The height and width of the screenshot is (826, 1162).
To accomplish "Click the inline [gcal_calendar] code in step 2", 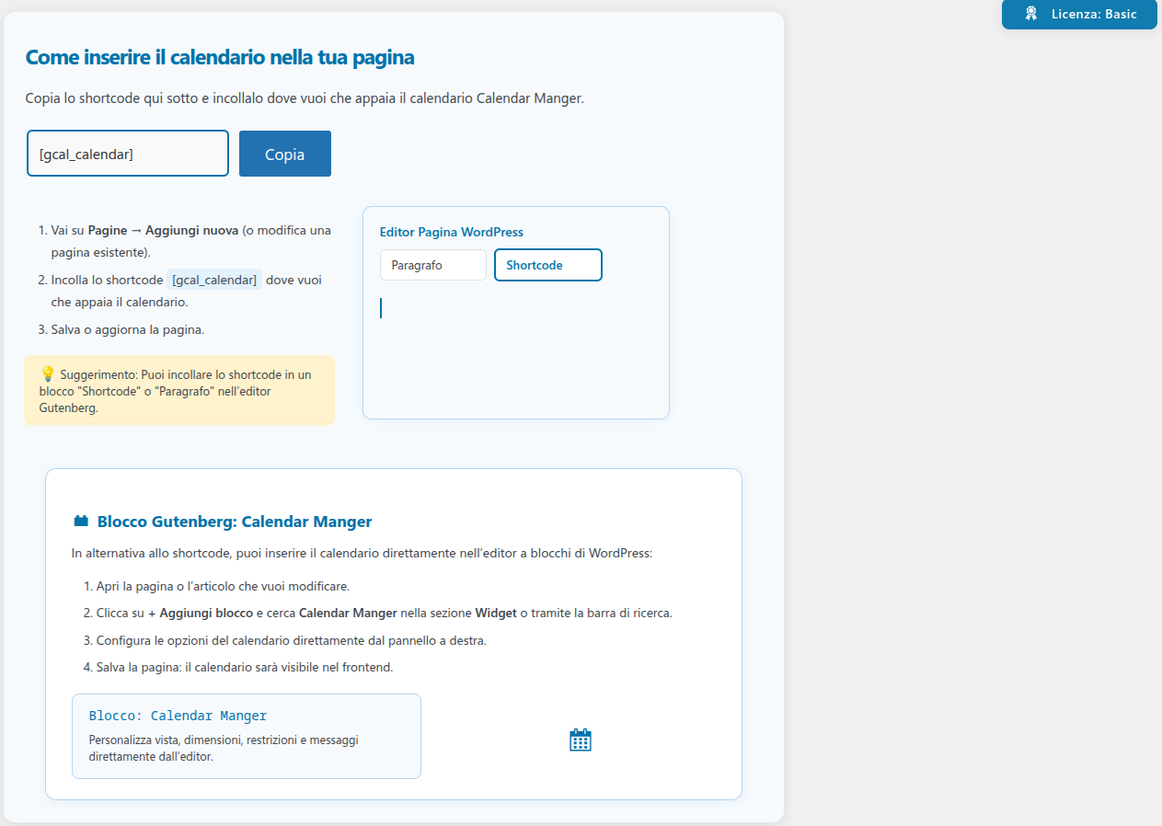I will pyautogui.click(x=214, y=280).
